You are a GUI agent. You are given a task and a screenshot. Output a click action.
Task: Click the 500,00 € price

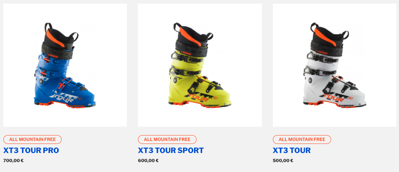283,161
